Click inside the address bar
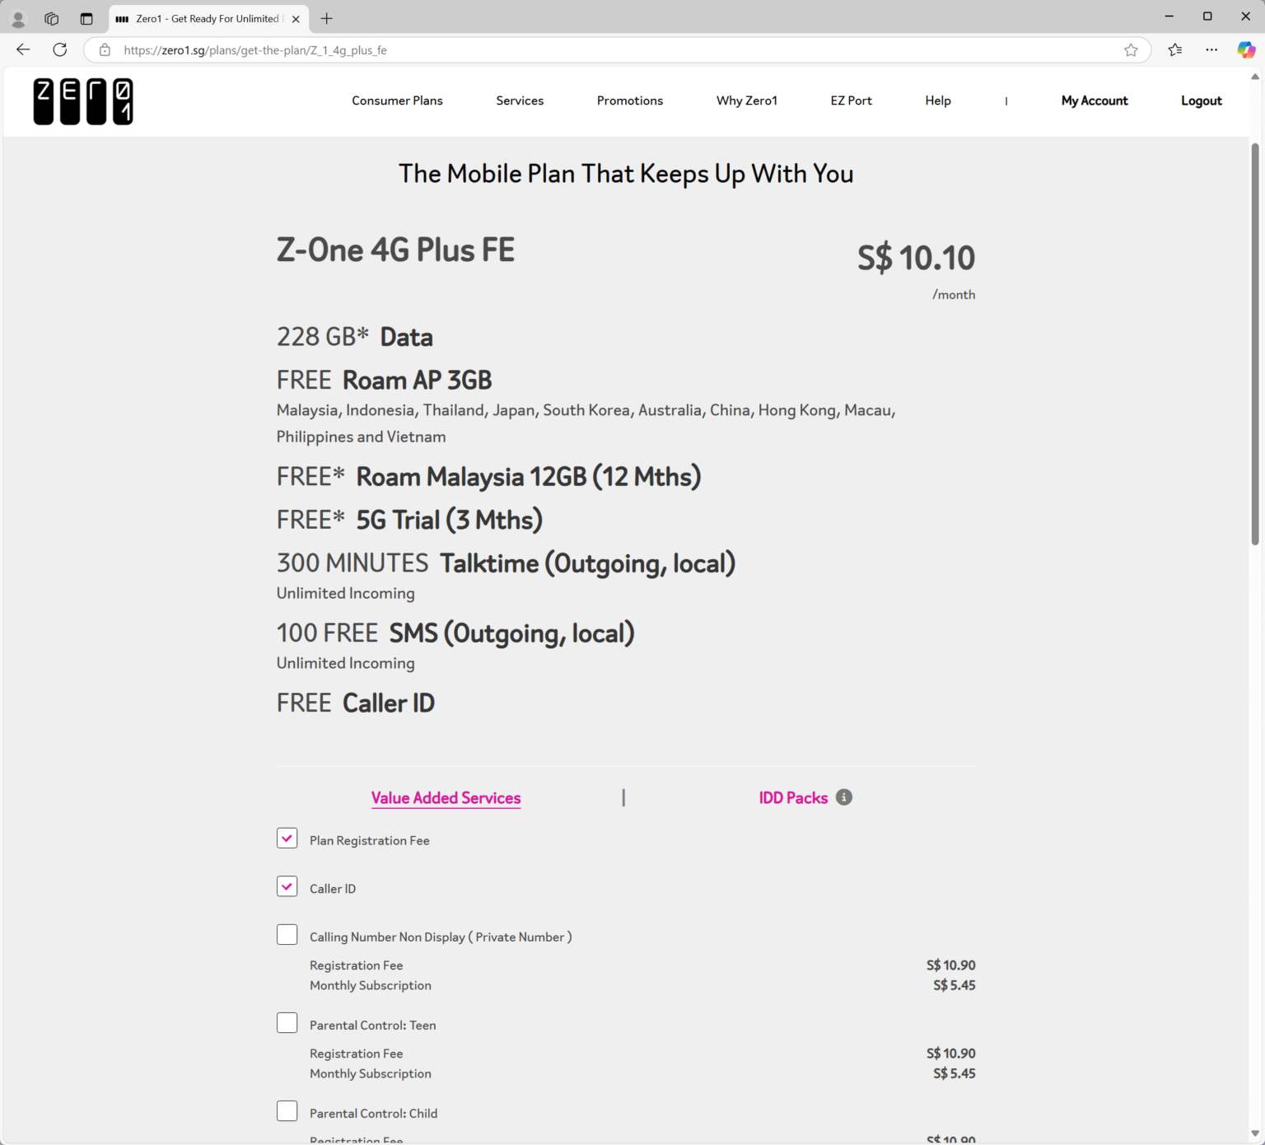Image resolution: width=1265 pixels, height=1145 pixels. point(576,49)
